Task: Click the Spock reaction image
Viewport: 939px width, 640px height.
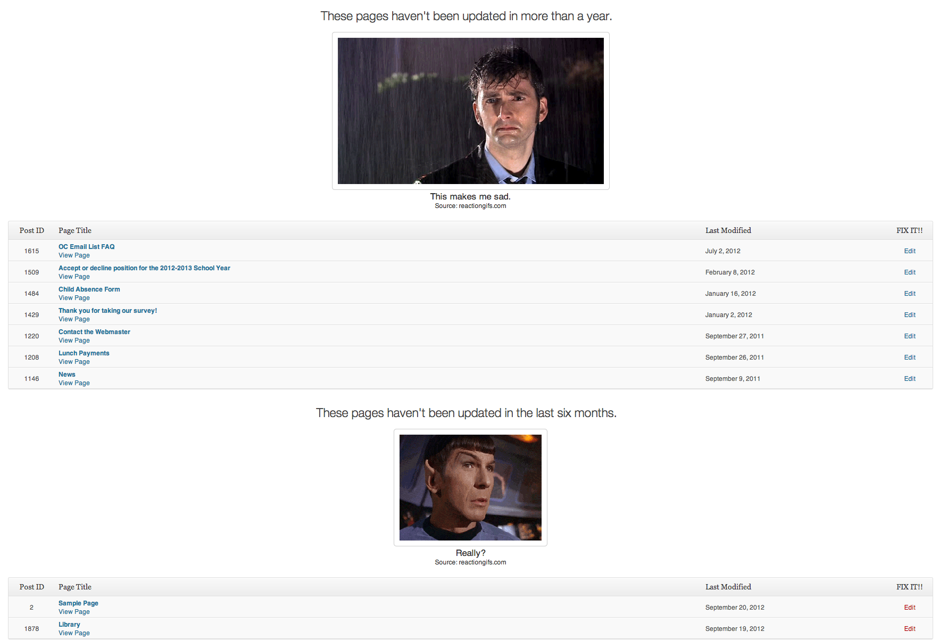Action: (470, 487)
